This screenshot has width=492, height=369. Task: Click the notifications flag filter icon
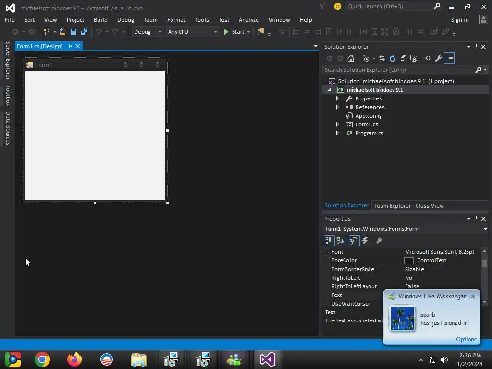click(322, 6)
